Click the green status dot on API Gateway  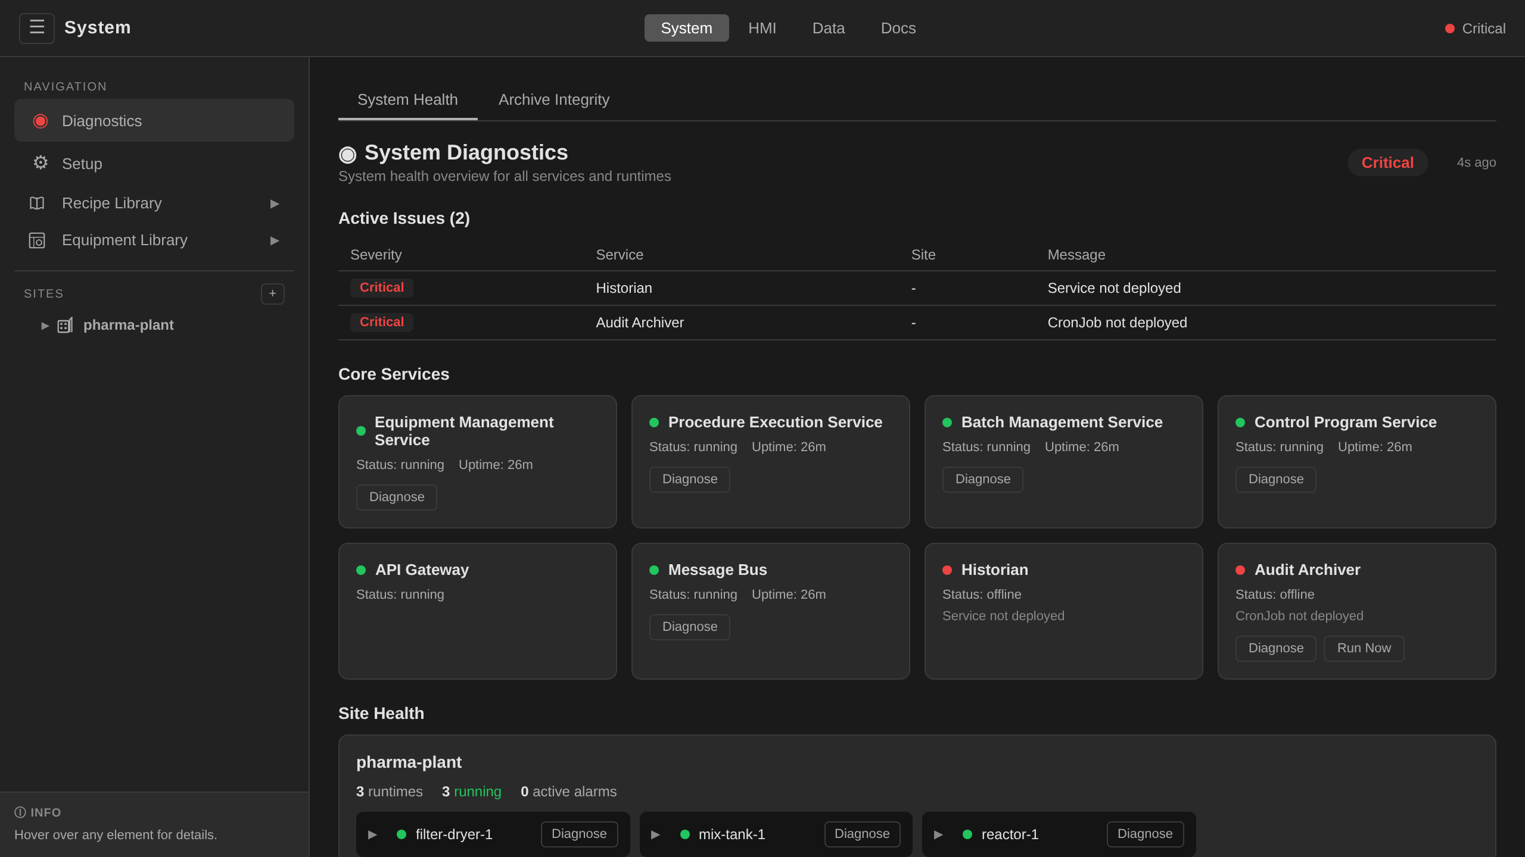361,570
